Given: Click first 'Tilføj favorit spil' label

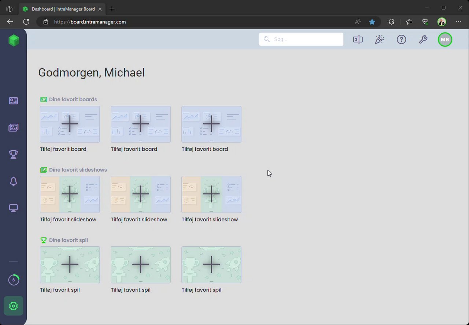Looking at the screenshot, I should tap(60, 290).
